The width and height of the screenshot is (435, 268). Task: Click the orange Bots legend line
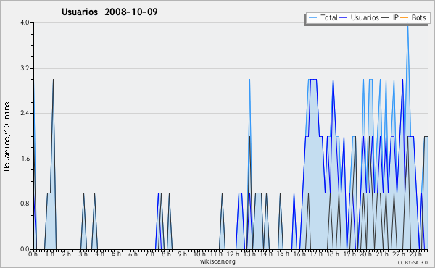point(405,18)
